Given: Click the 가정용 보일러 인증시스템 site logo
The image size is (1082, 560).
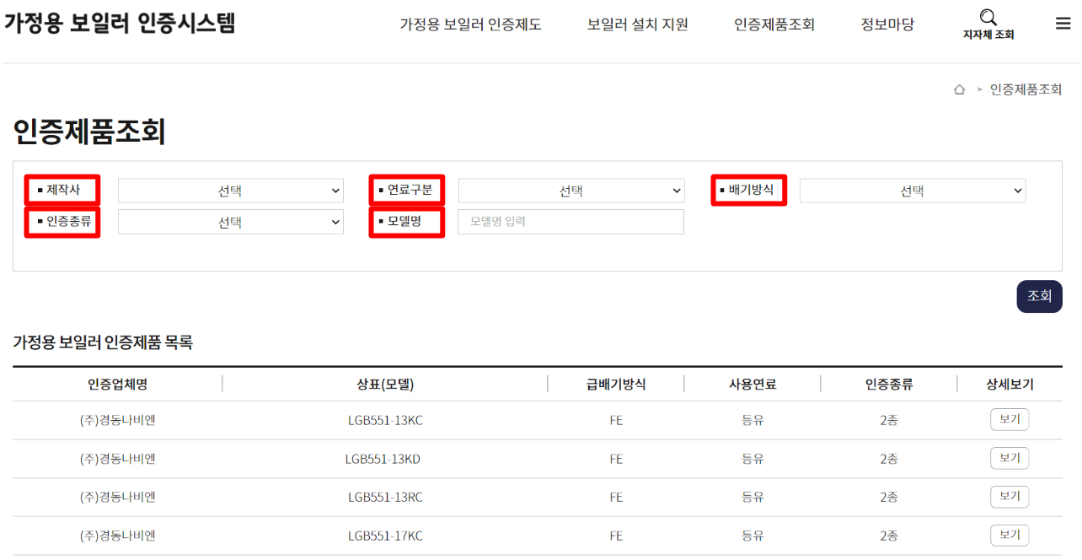Looking at the screenshot, I should pyautogui.click(x=121, y=24).
